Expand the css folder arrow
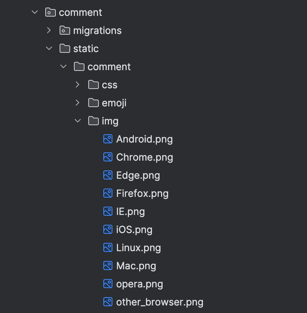Viewport: 307px width, 313px height. tap(78, 84)
